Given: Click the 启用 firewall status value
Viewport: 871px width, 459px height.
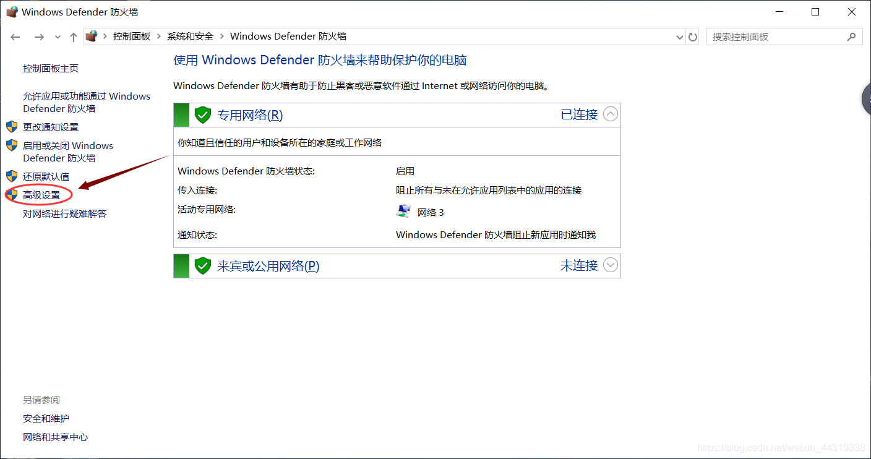Looking at the screenshot, I should [405, 171].
